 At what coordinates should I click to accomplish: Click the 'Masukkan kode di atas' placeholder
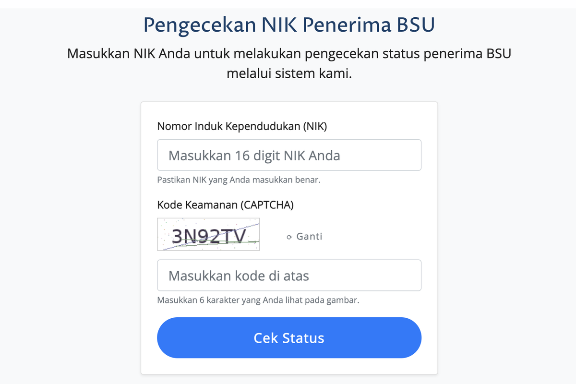tap(239, 276)
